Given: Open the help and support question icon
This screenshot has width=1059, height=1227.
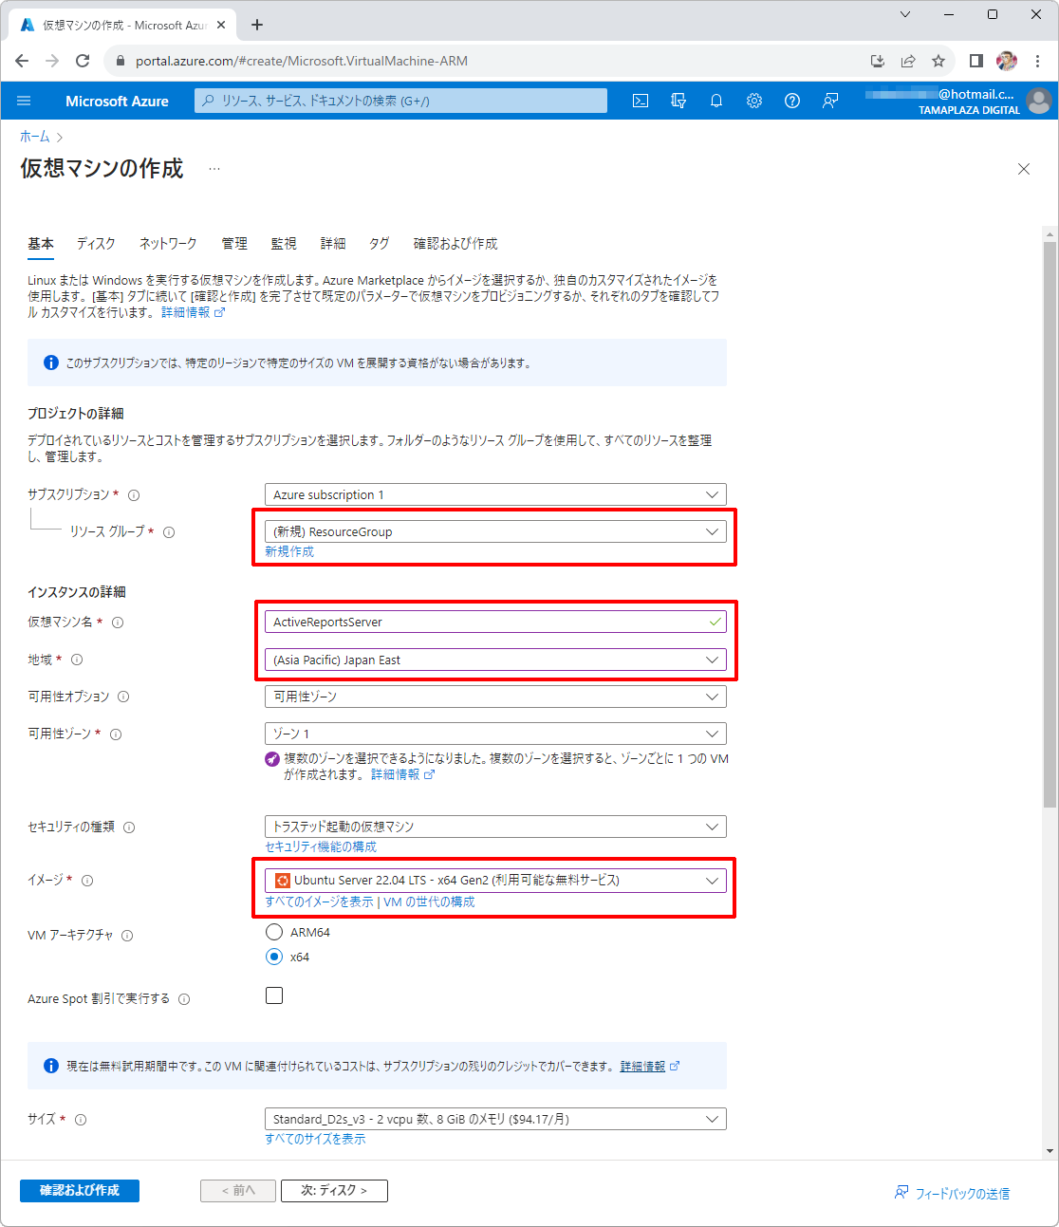Looking at the screenshot, I should (x=792, y=101).
